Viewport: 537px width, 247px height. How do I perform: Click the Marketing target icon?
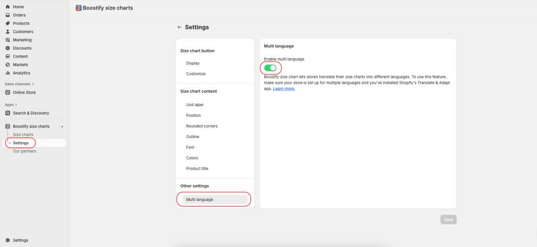(x=7, y=40)
